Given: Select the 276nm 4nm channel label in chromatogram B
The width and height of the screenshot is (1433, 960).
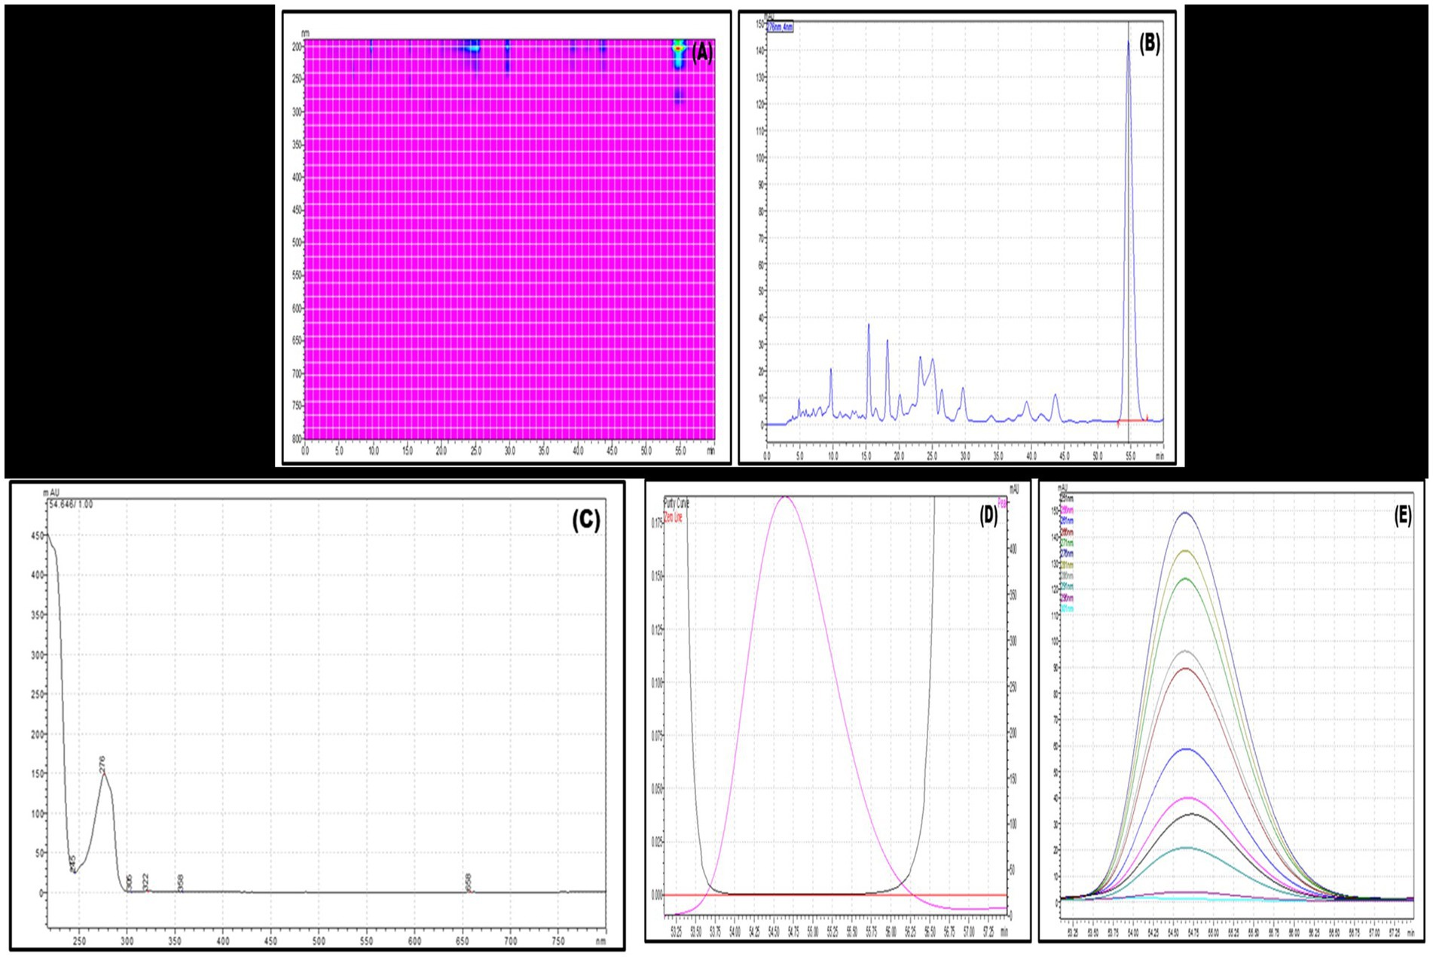Looking at the screenshot, I should tap(780, 27).
